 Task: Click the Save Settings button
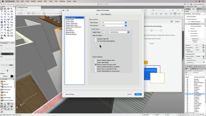[70, 94]
